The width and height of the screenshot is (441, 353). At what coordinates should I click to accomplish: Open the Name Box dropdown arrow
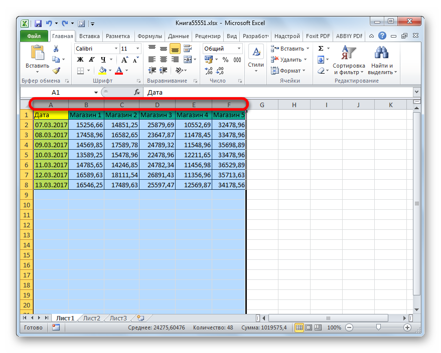(x=96, y=92)
